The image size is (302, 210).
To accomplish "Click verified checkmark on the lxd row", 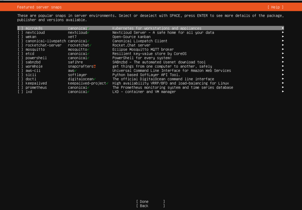I will [x=88, y=92].
